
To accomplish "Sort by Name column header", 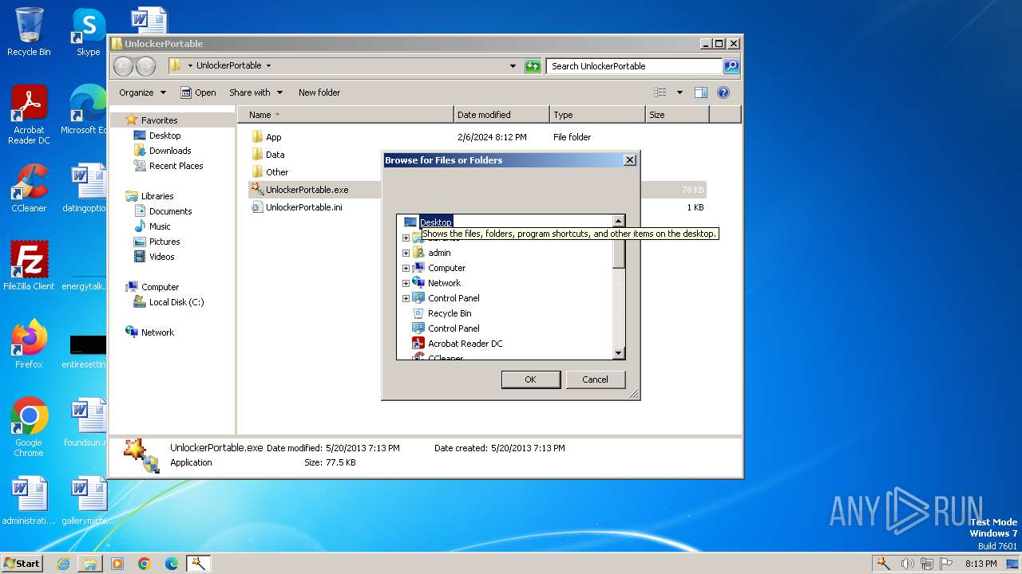I will click(345, 115).
